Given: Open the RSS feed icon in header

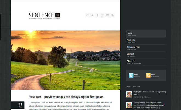Looking at the screenshot, I should point(112,15).
